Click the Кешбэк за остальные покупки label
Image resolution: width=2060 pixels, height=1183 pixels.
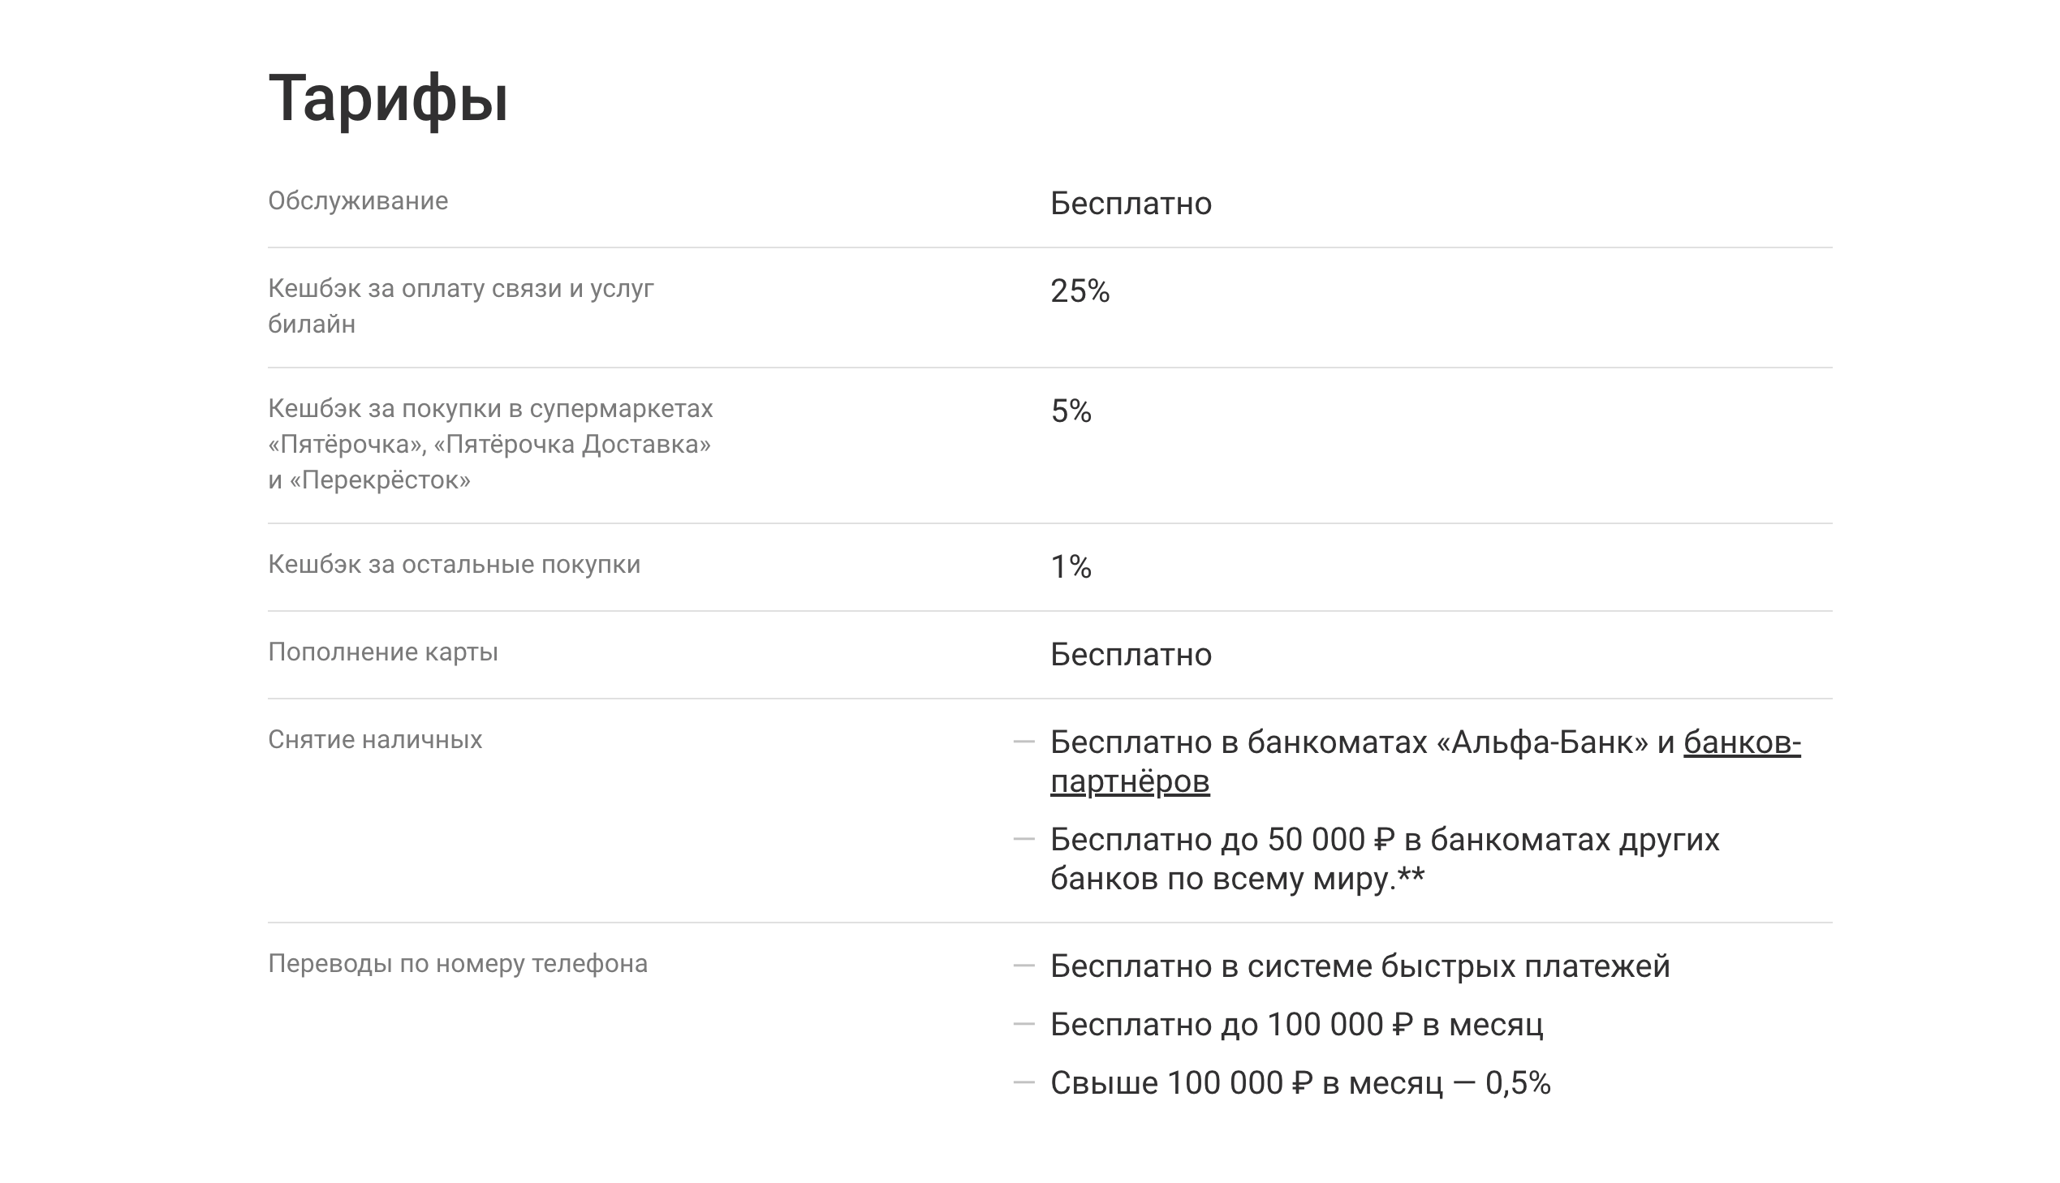coord(454,565)
